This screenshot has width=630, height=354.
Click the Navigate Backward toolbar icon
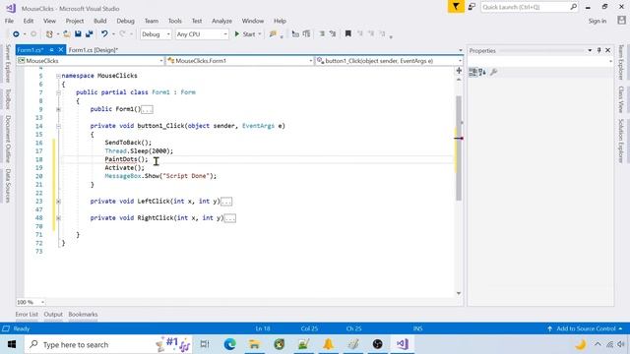point(16,34)
